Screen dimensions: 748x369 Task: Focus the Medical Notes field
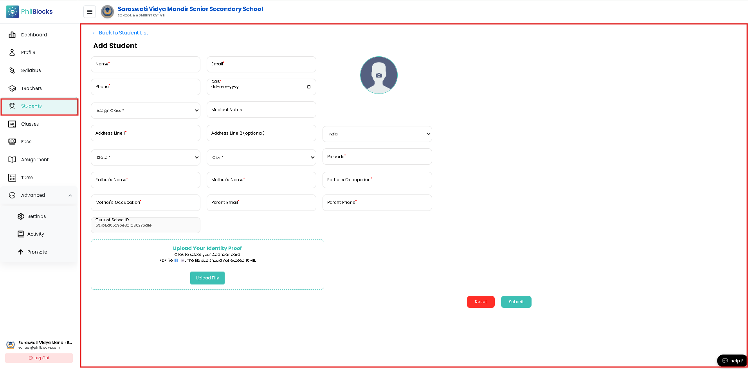pos(261,110)
